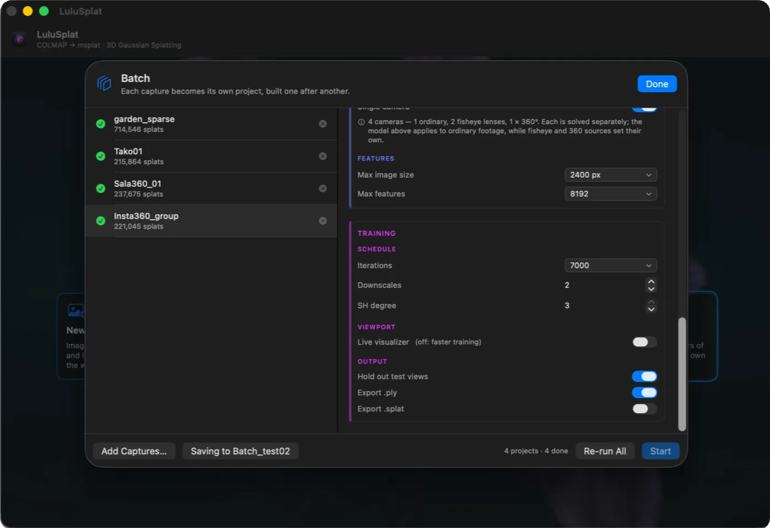Image resolution: width=770 pixels, height=528 pixels.
Task: Click the '714,546 splats' count
Action: coord(139,130)
